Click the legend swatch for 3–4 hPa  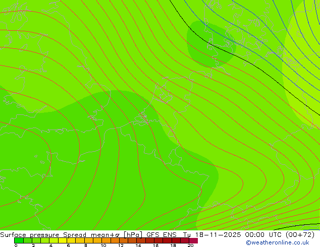pyautogui.click(x=45, y=240)
